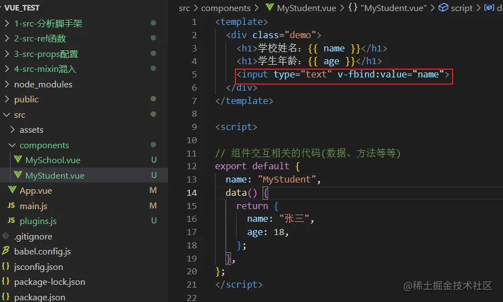503x302 pixels.
Task: Click the M status badge of App.vue
Action: tap(153, 190)
